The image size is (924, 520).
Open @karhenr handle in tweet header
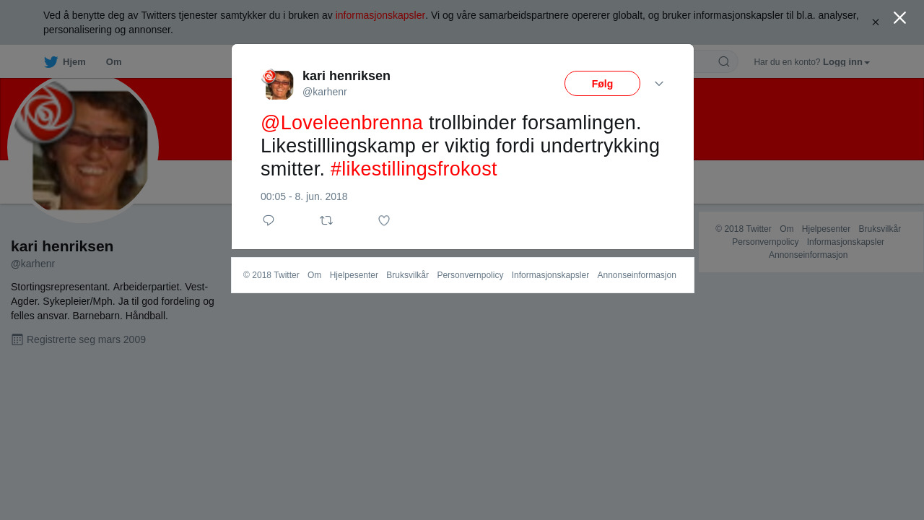(x=325, y=92)
